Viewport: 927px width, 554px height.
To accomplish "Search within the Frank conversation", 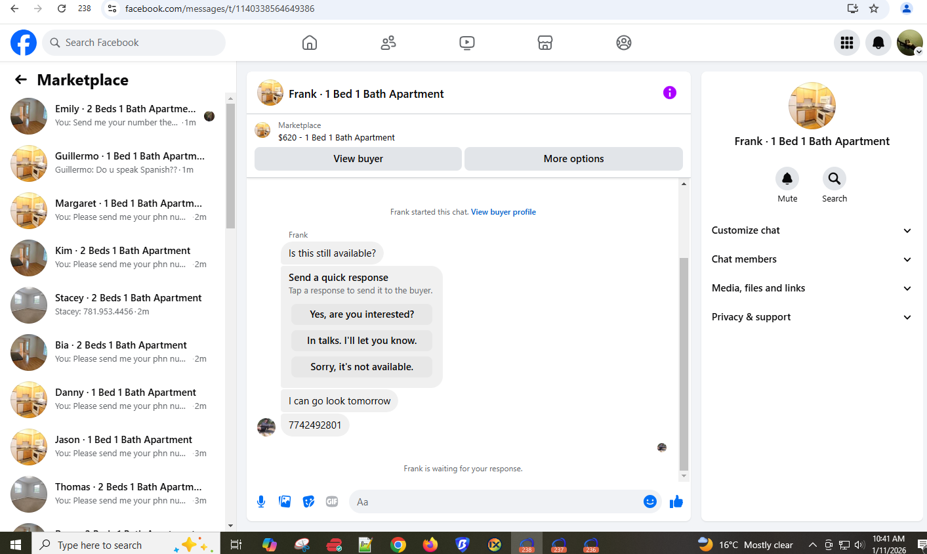I will [834, 179].
